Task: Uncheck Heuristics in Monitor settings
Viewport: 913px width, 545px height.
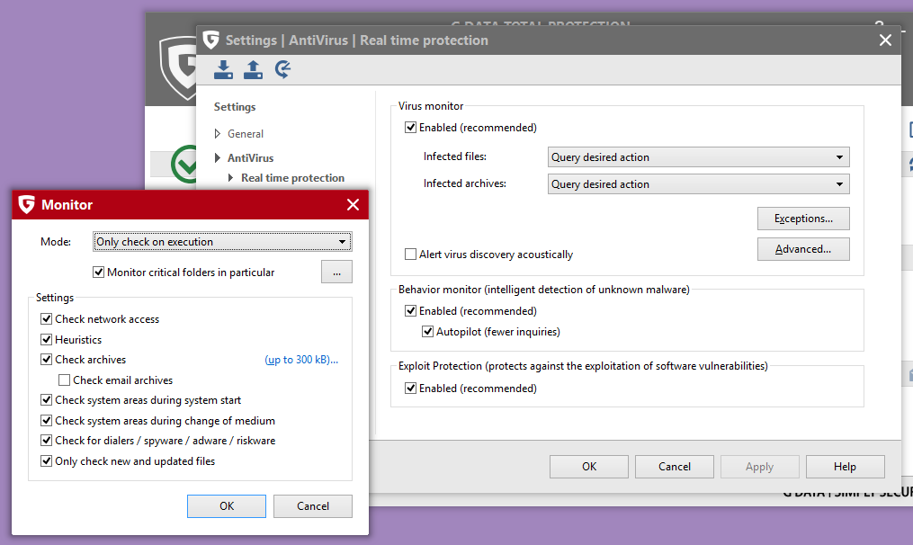Action: (x=47, y=340)
